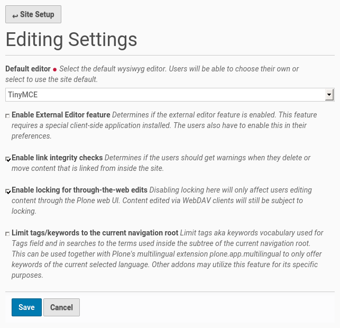Click the return arrow icon beside Site Setup

tap(15, 15)
